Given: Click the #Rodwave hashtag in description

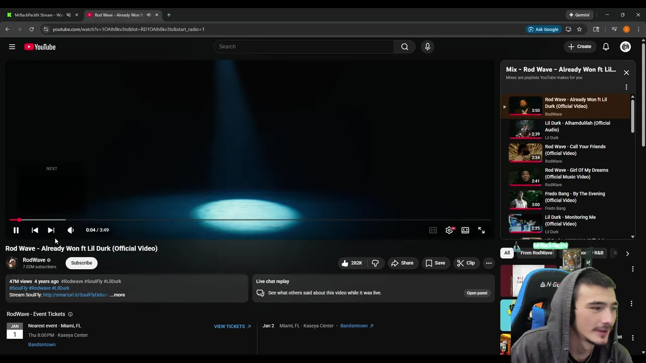Looking at the screenshot, I should [x=72, y=281].
